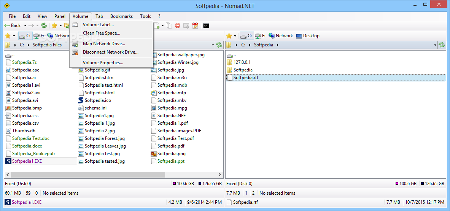The width and height of the screenshot is (450, 211).
Task: Refresh the left panel folder
Action: (x=219, y=45)
